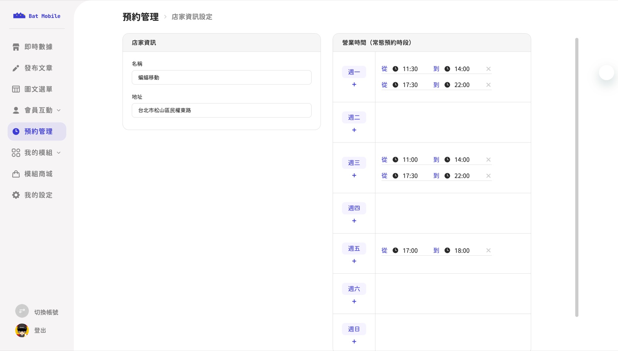Image resolution: width=618 pixels, height=351 pixels.
Task: Click the clock icon beside Wednesday 11:00
Action: (x=396, y=159)
